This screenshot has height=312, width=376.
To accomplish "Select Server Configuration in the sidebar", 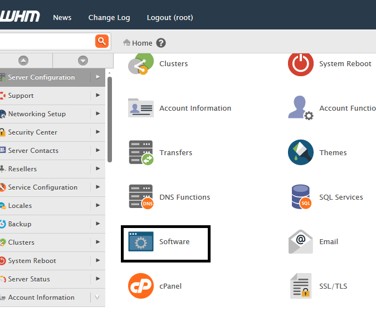I will [x=41, y=77].
